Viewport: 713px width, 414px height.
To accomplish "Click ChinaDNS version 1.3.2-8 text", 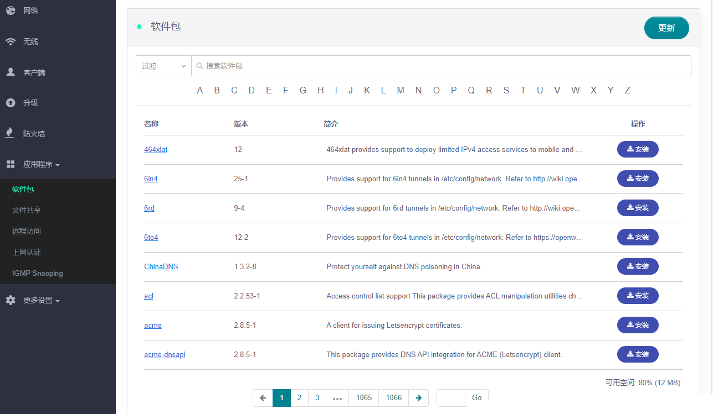I will pos(245,266).
